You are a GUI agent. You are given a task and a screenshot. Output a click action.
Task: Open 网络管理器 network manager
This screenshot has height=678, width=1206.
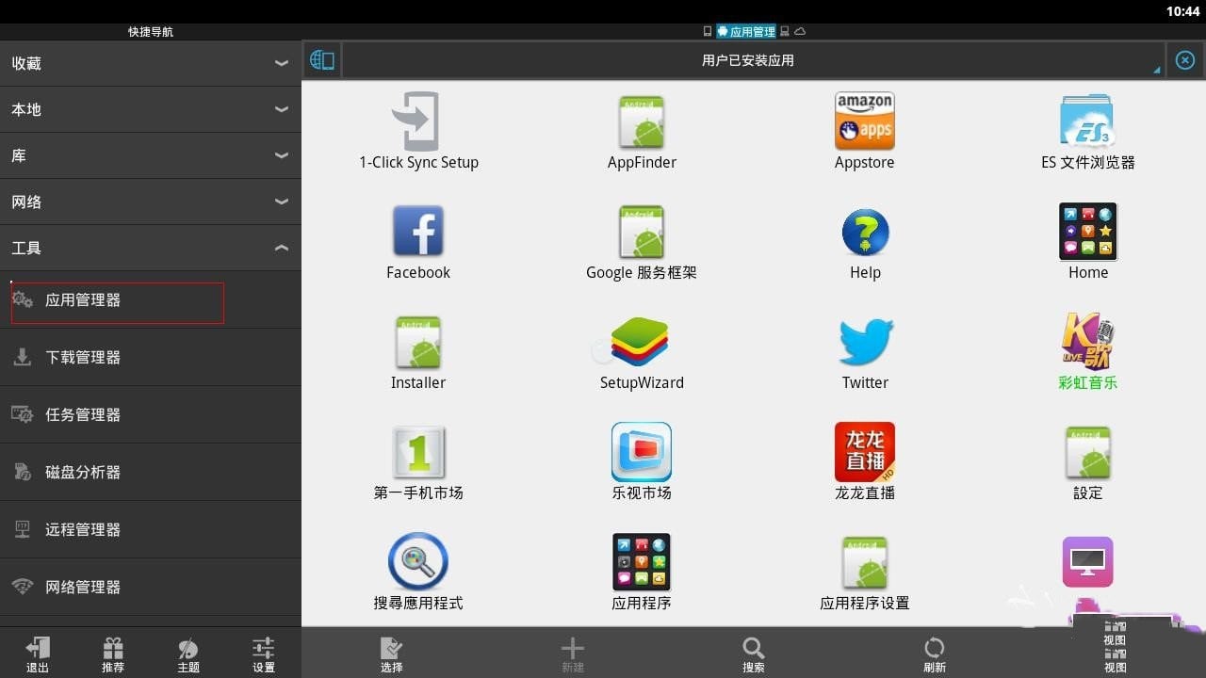click(x=151, y=588)
